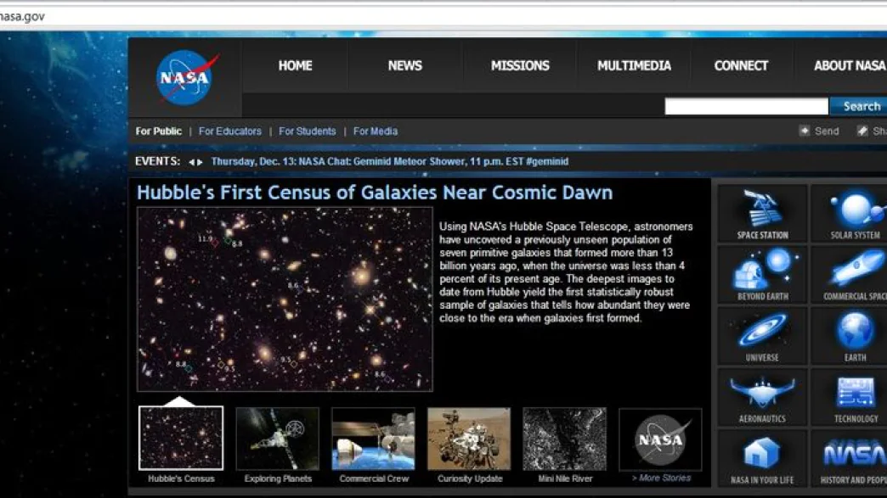
Task: Select the For Public tab
Action: (158, 131)
